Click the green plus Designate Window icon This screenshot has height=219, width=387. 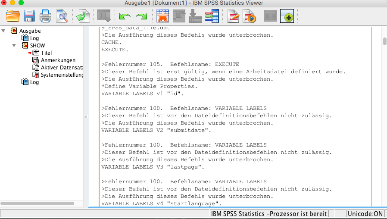click(x=287, y=16)
